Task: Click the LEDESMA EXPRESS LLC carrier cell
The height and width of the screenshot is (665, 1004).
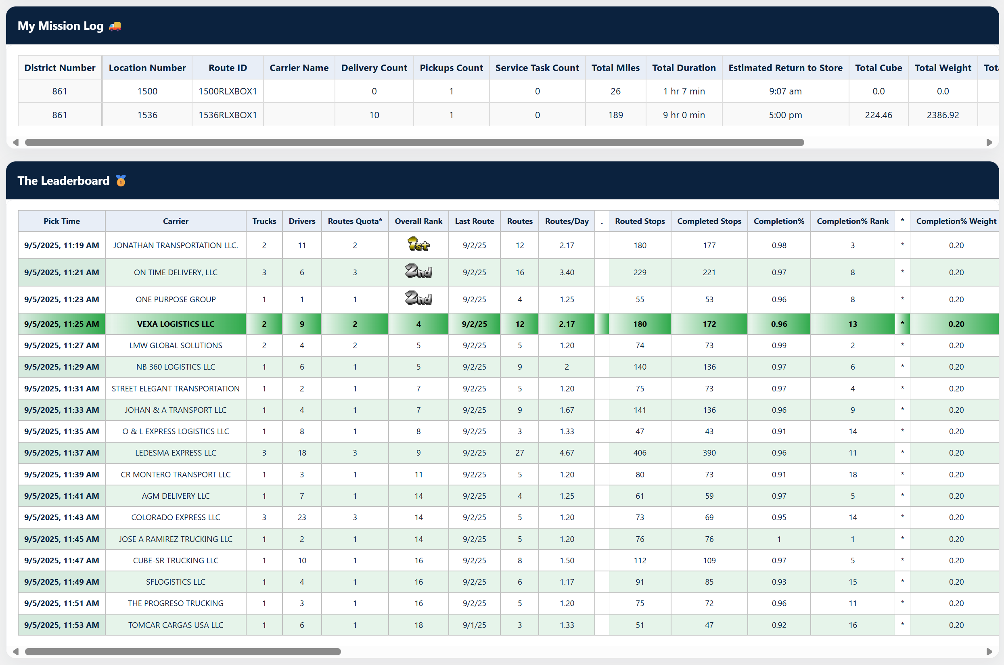Action: tap(176, 452)
